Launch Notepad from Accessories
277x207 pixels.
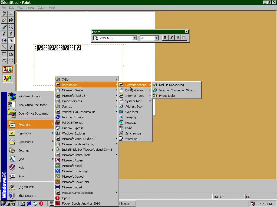tap(135, 123)
